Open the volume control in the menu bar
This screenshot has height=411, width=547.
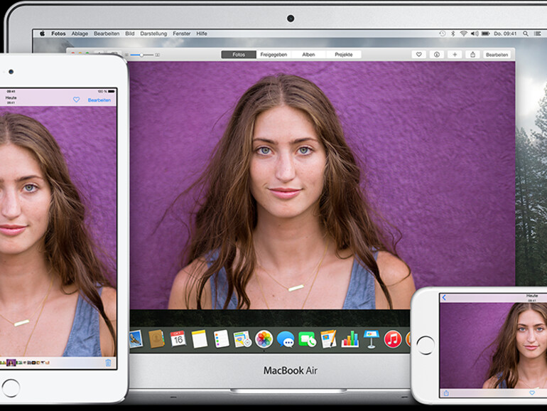point(475,33)
